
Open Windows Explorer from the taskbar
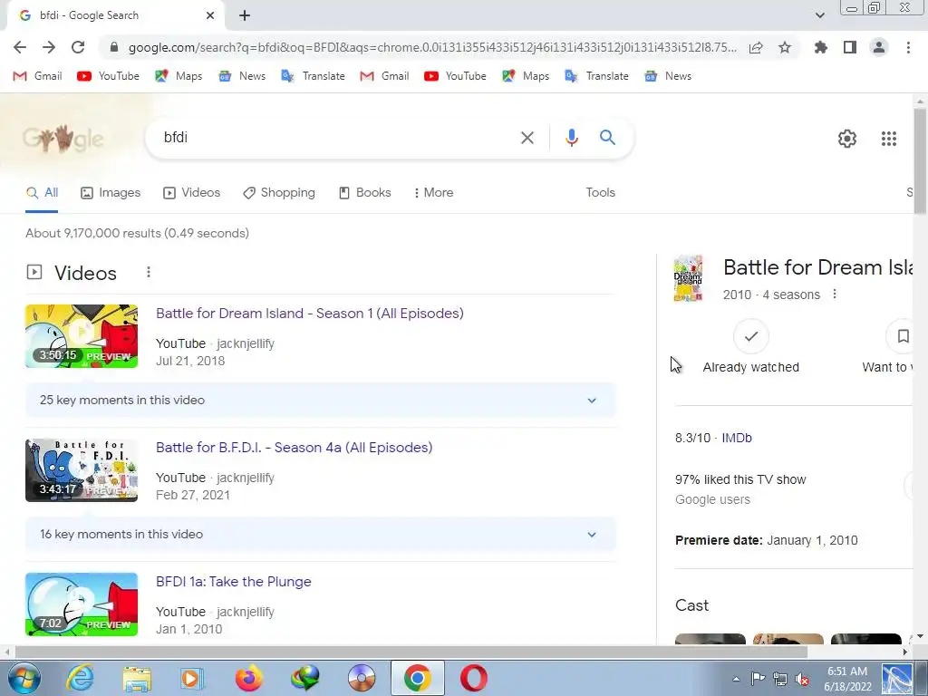click(137, 678)
